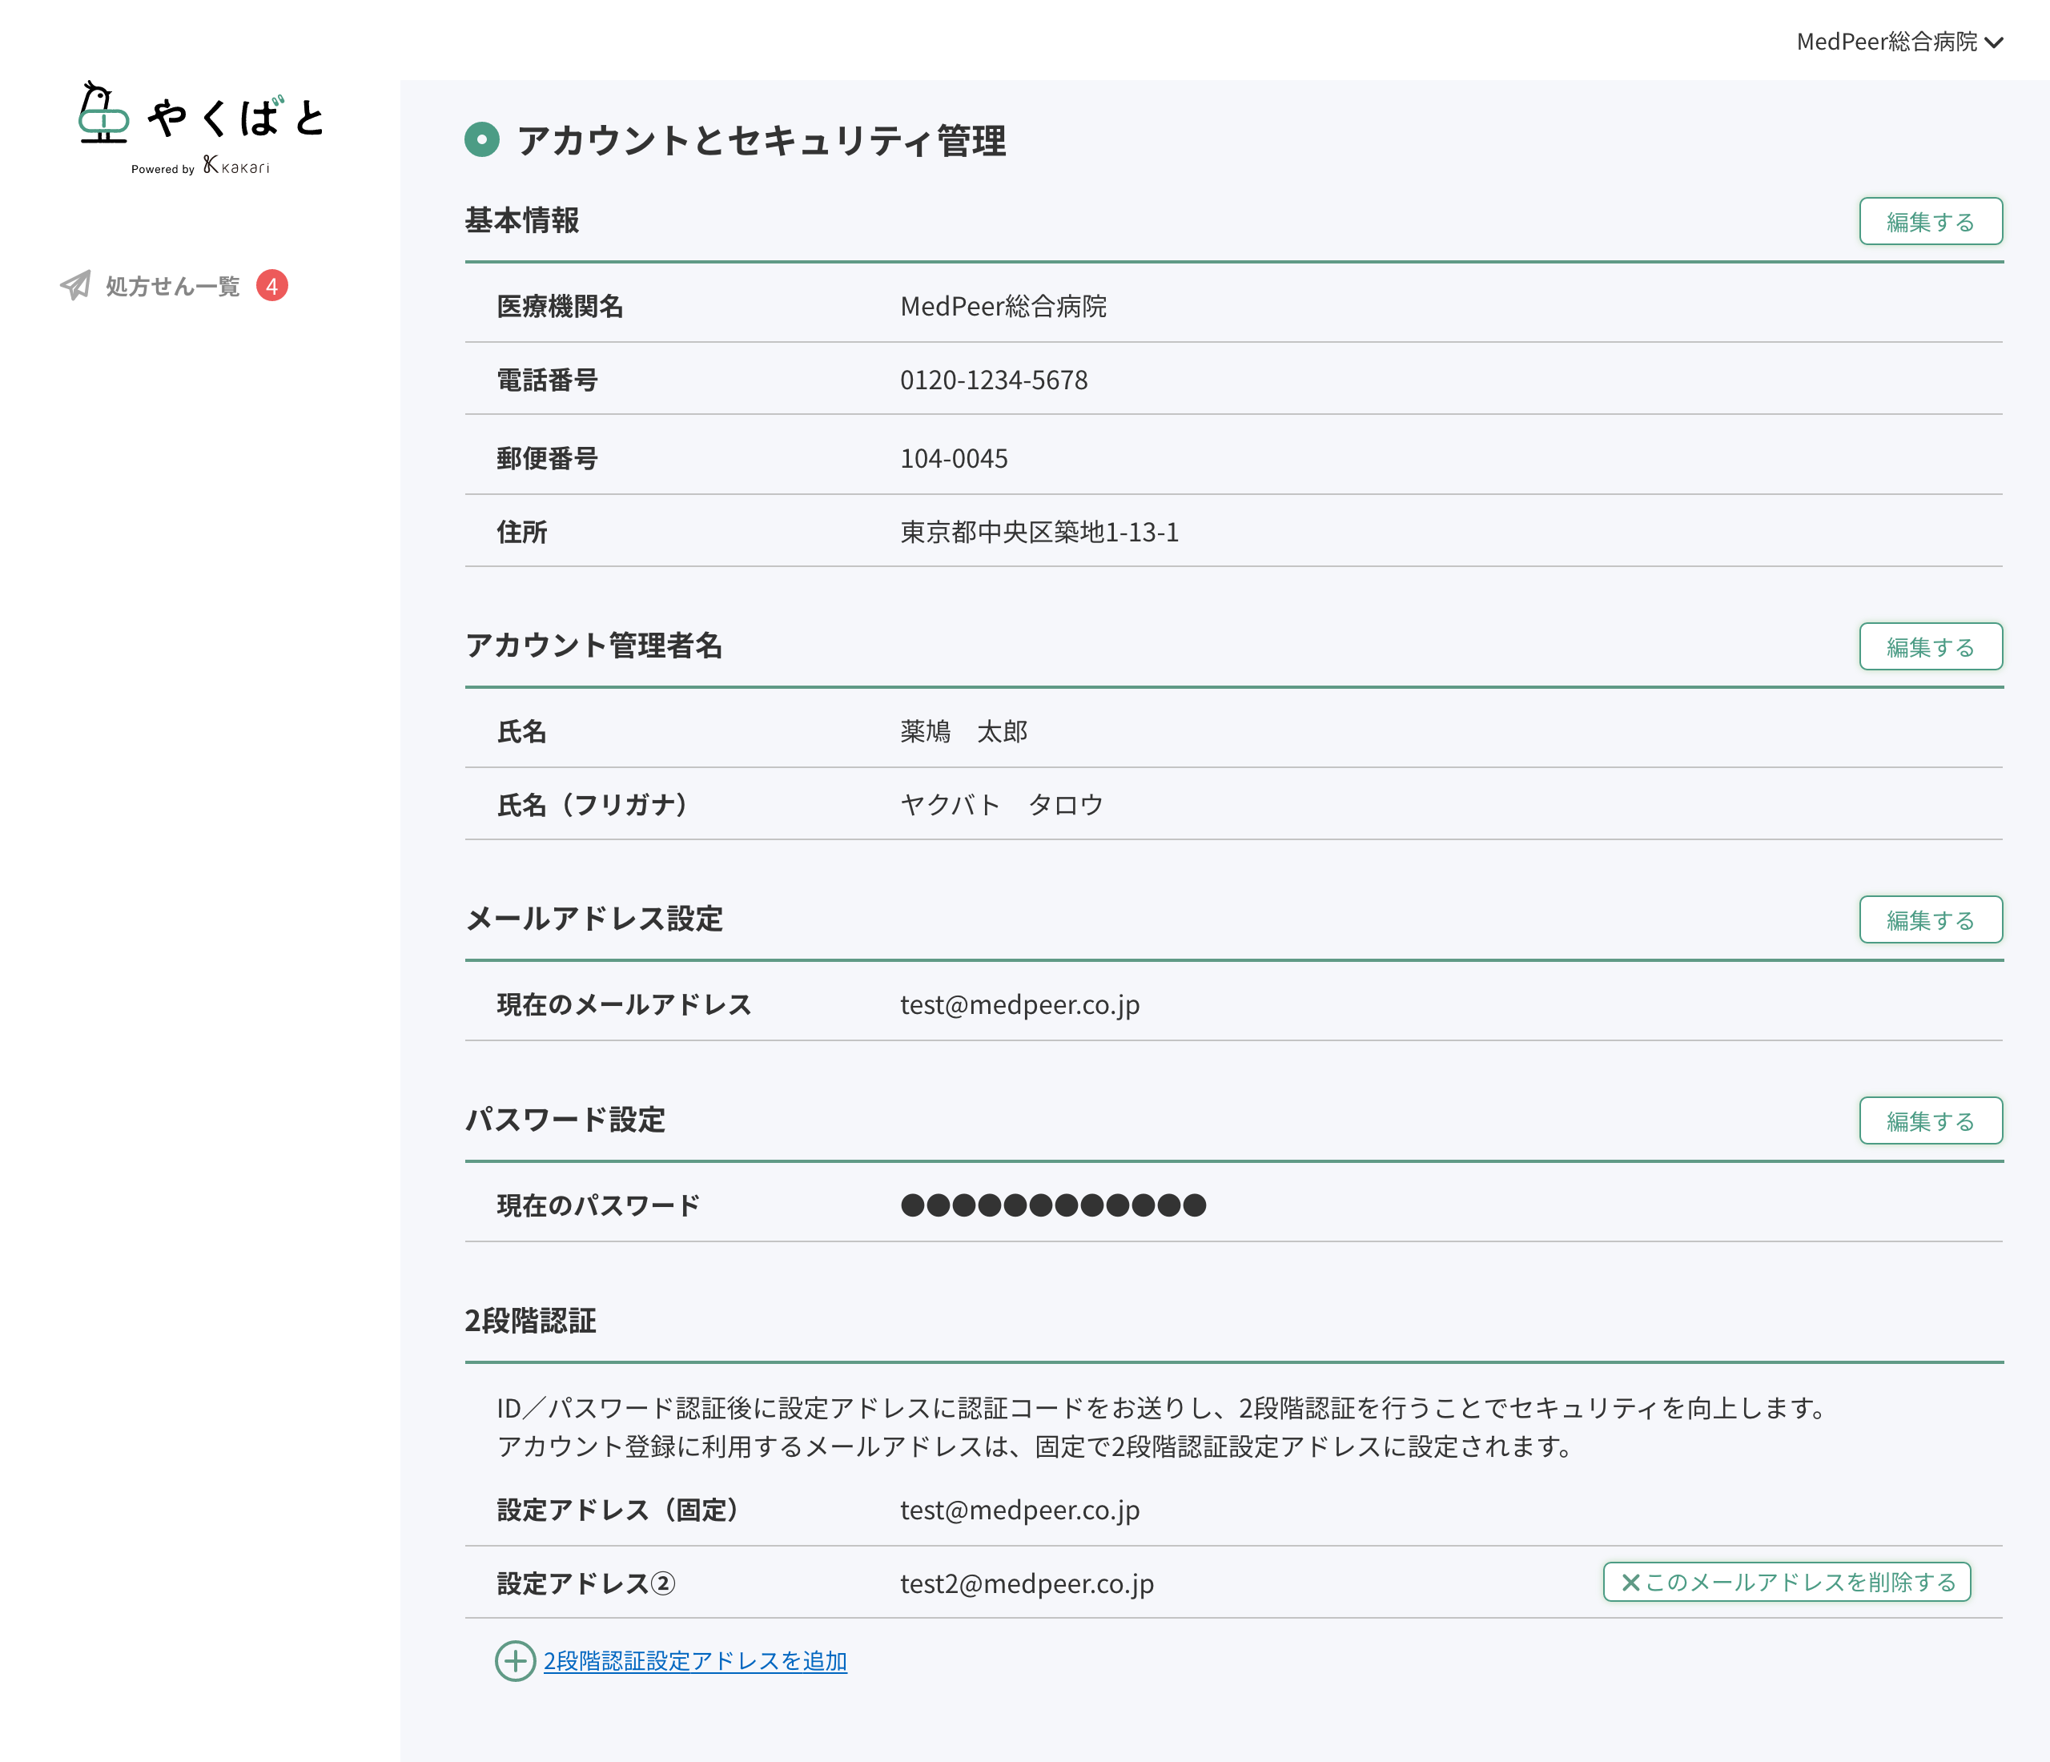Click the 医療機関名 label
2050x1762 pixels.
tap(560, 307)
